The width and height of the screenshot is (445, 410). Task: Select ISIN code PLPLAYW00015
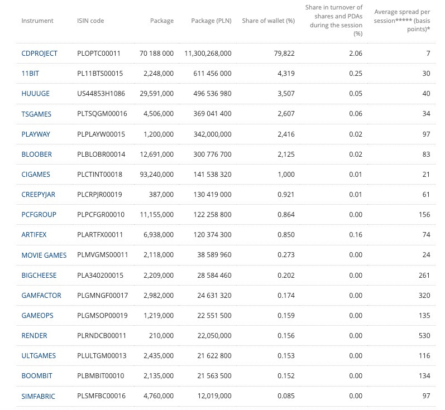point(101,134)
